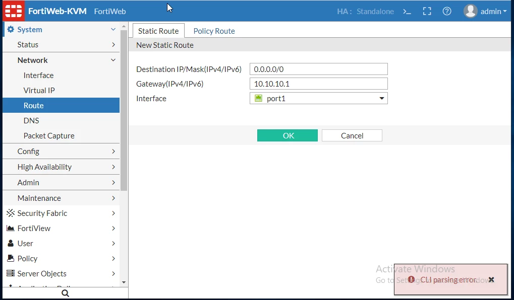Click the New Static Route heading
The width and height of the screenshot is (514, 300).
click(x=165, y=45)
